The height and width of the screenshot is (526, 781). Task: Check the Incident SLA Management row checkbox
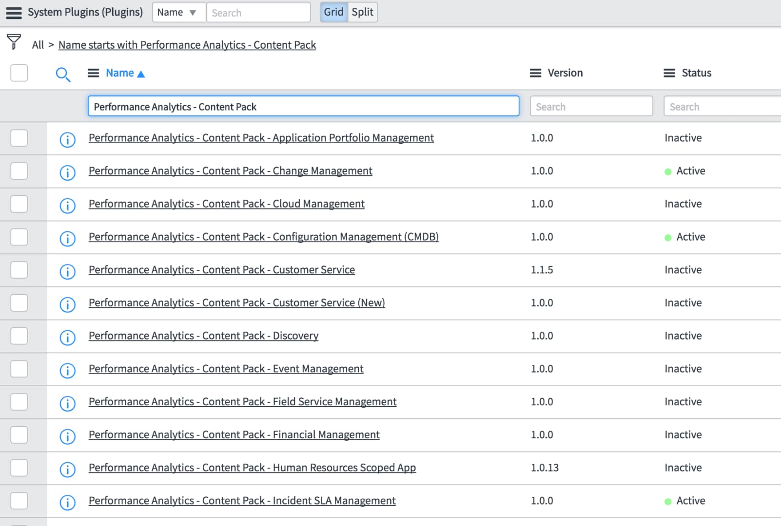tap(19, 501)
